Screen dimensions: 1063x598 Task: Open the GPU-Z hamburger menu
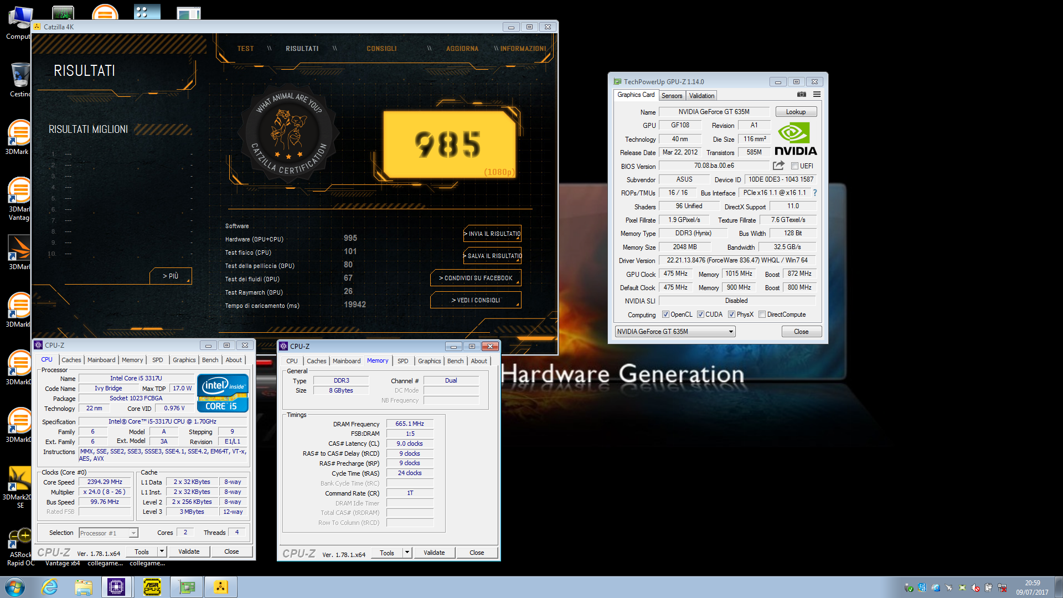point(817,95)
